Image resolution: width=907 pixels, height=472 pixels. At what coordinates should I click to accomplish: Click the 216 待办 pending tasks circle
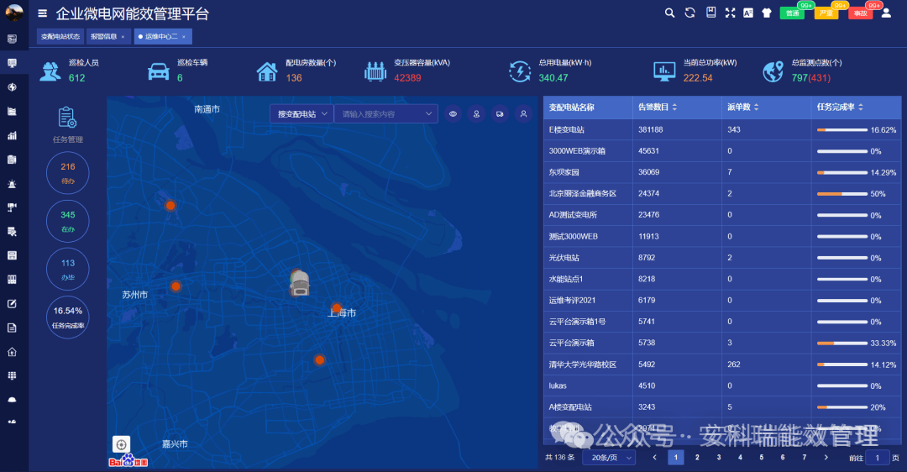click(68, 173)
